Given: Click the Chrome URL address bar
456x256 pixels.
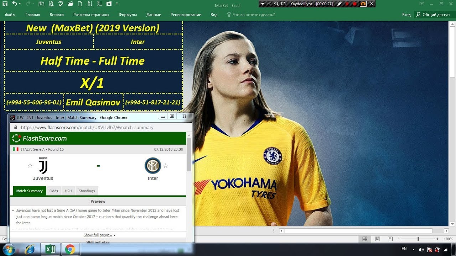Looking at the screenshot, I should tap(101, 127).
